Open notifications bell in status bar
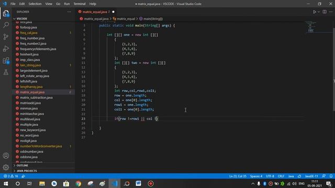Screen dimensions: 335x188 (331, 177)
